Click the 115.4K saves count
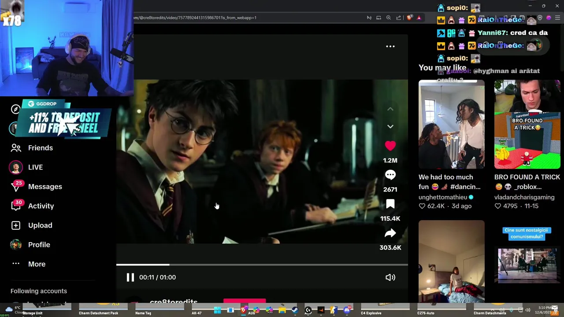 (x=390, y=219)
